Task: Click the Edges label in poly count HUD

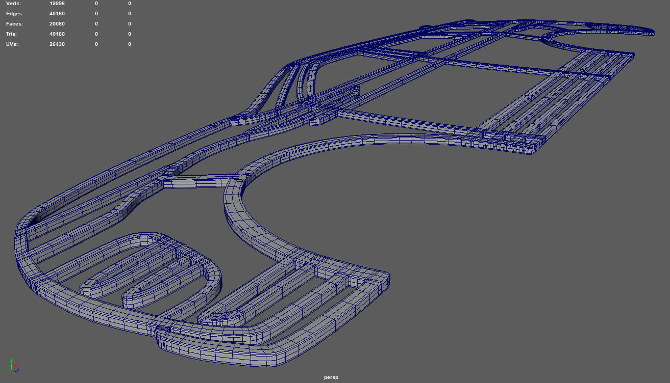Action: (x=14, y=14)
